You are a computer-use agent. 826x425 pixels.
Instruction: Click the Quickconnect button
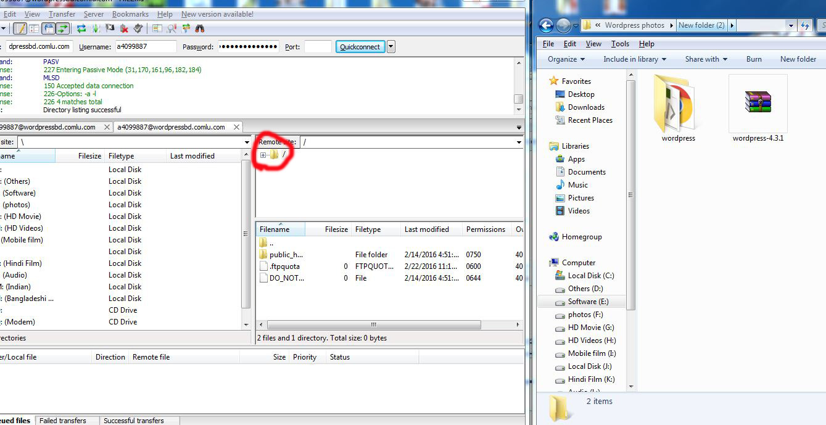tap(360, 46)
